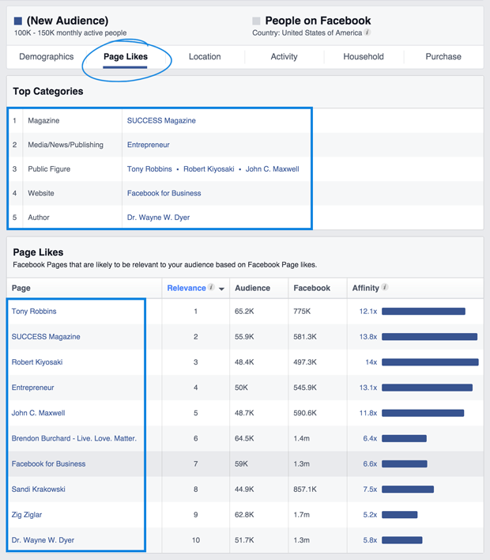Open Brendon Burchard - Live. Love. Matter. page
The width and height of the screenshot is (490, 560).
[73, 438]
